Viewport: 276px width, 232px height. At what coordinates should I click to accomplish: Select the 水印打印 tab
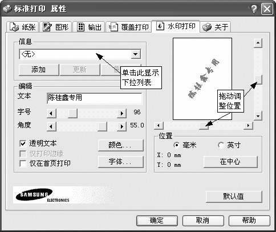tap(176, 26)
